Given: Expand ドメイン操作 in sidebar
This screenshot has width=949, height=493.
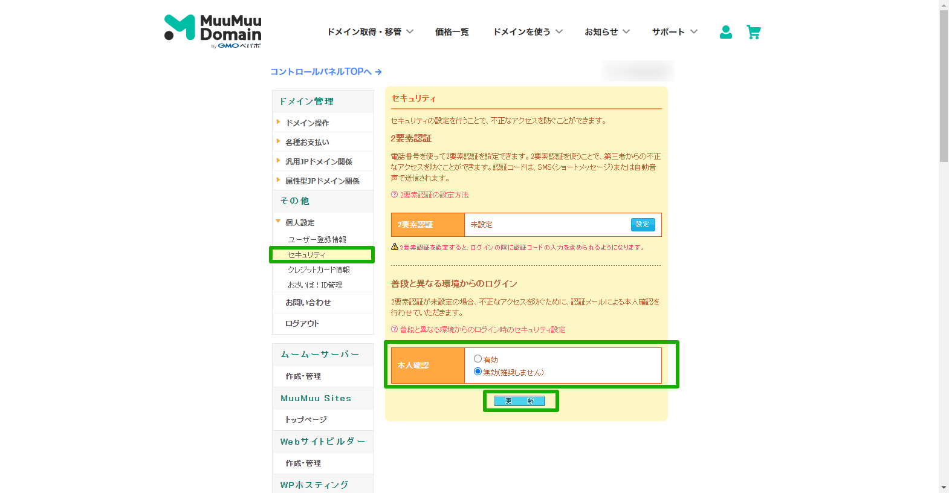Looking at the screenshot, I should (x=307, y=123).
